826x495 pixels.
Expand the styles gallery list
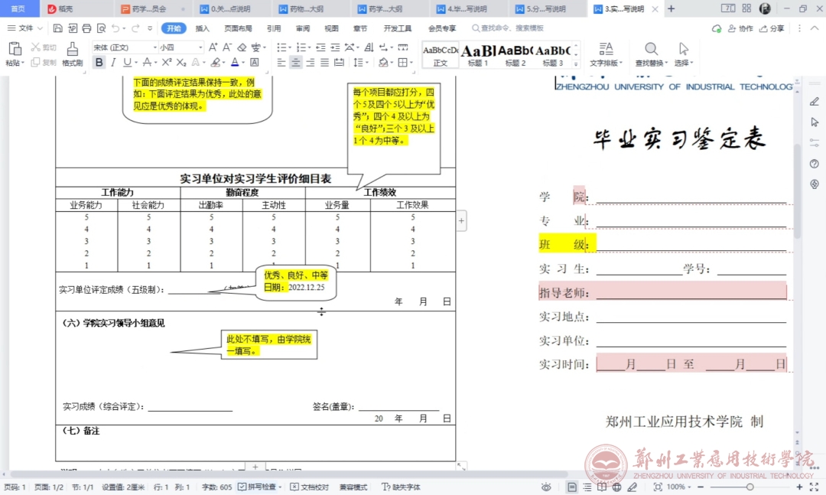575,64
